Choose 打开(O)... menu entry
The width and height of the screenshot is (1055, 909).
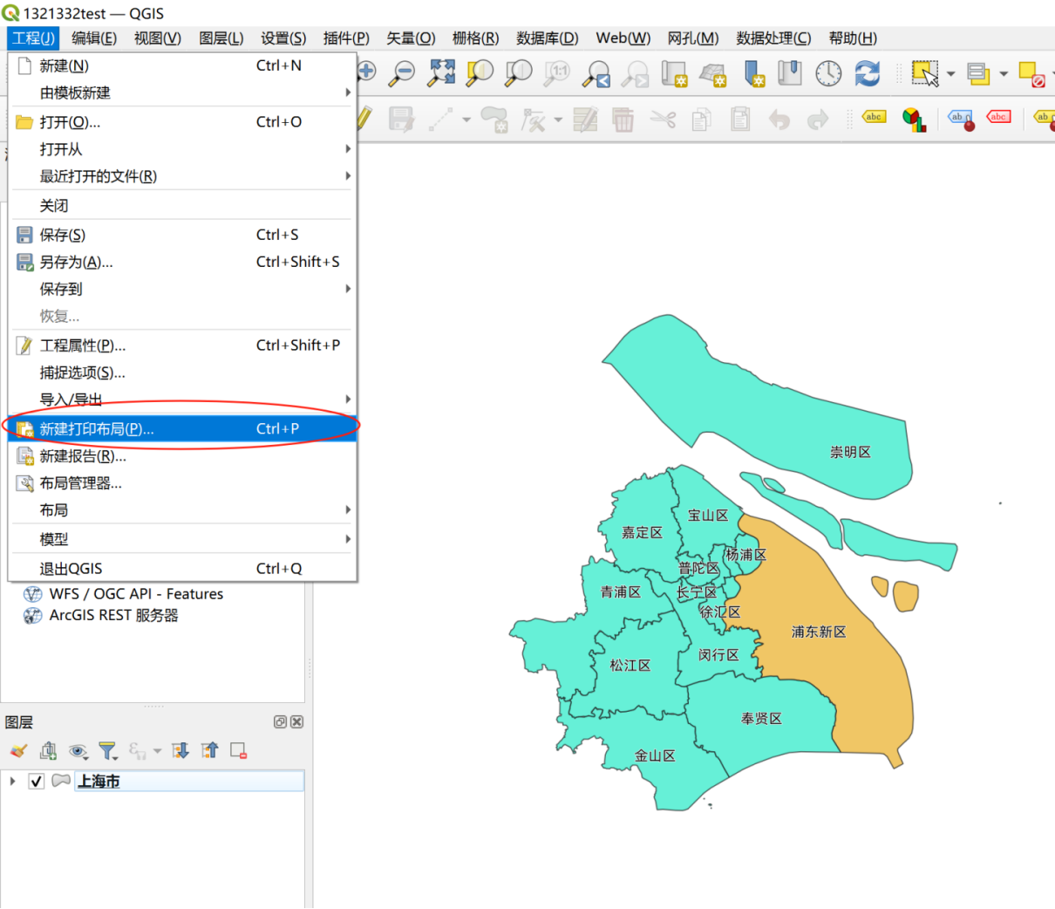pyautogui.click(x=182, y=122)
